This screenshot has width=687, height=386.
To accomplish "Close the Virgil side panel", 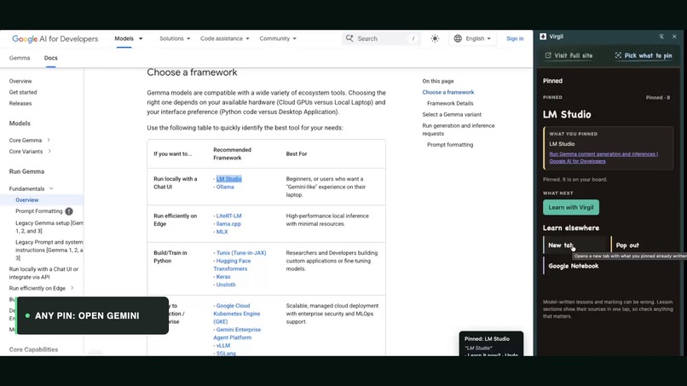I will pos(674,37).
